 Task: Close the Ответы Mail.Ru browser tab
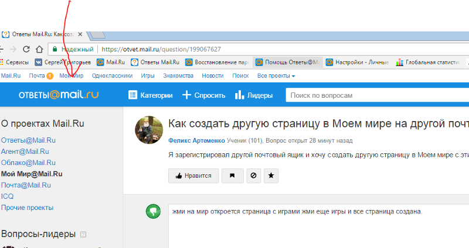(x=80, y=35)
